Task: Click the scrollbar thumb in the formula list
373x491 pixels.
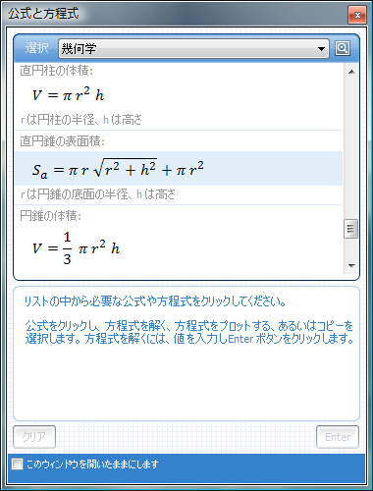Action: (x=351, y=229)
